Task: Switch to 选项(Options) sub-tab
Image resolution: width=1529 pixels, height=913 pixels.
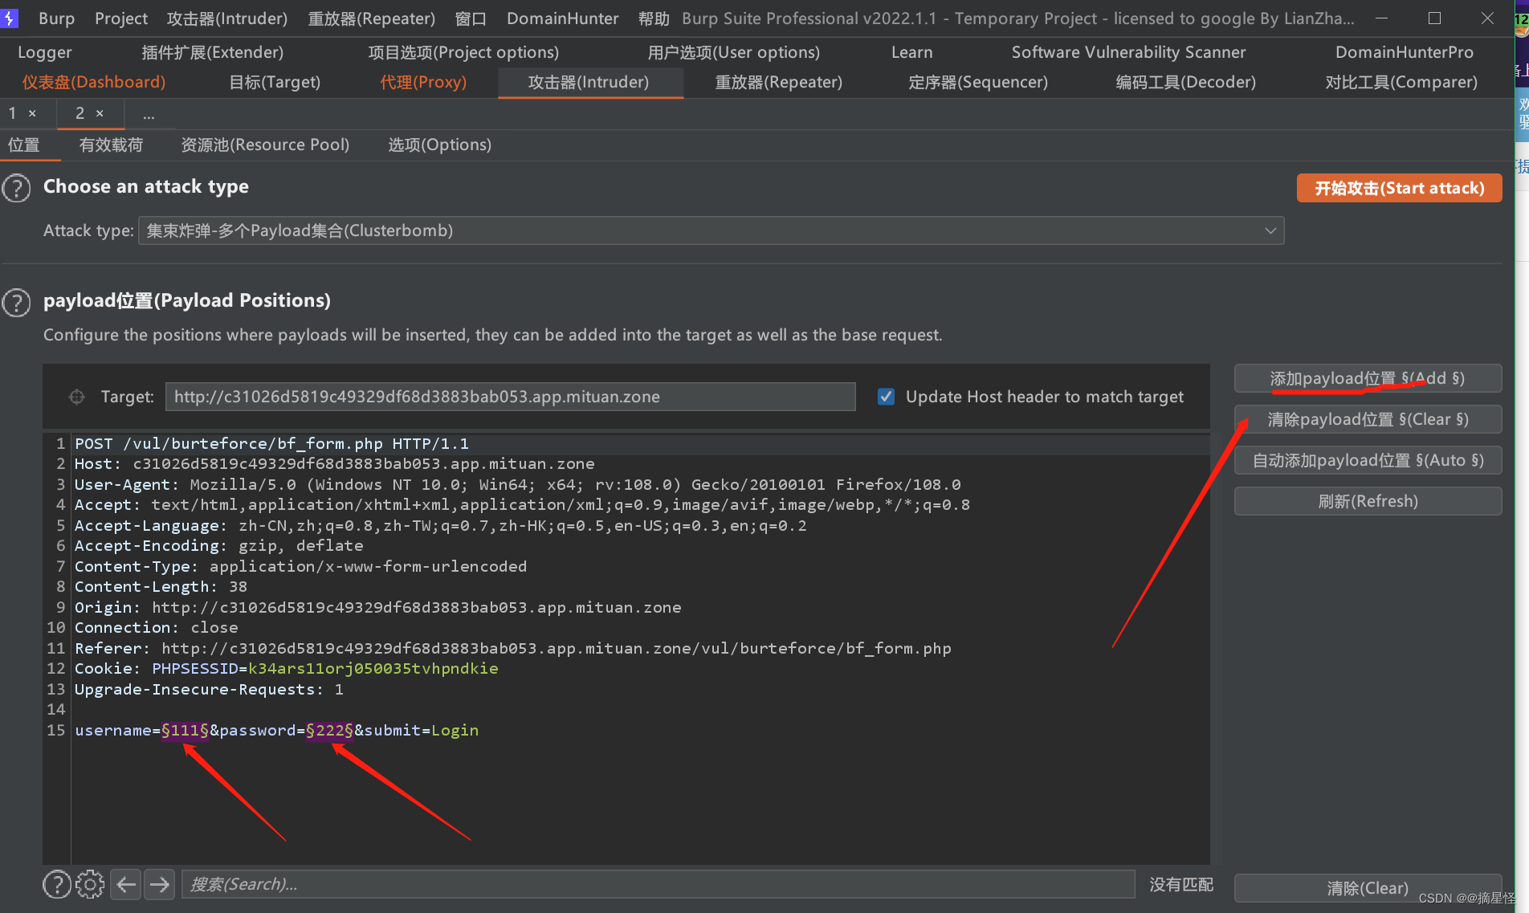Action: click(x=439, y=145)
